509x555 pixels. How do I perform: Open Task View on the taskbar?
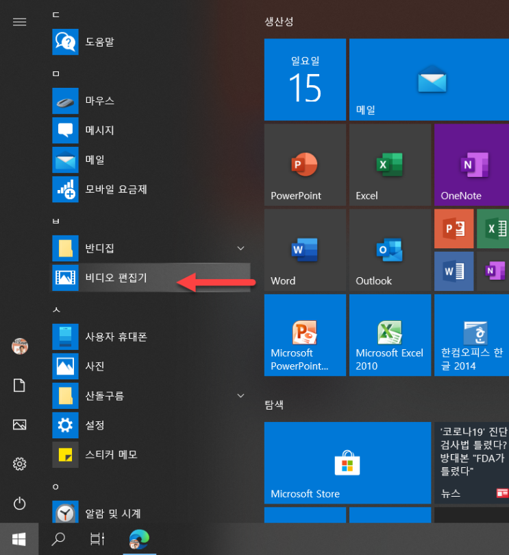(97, 539)
